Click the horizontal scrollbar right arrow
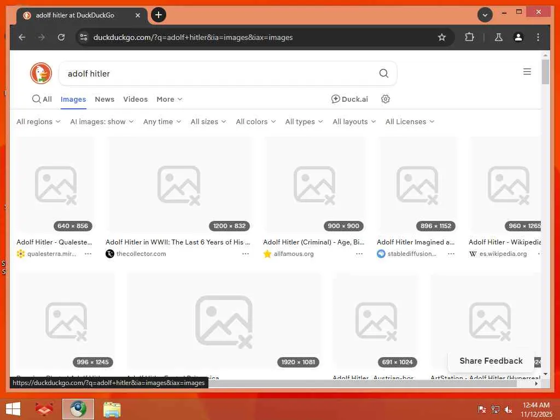 (536, 383)
